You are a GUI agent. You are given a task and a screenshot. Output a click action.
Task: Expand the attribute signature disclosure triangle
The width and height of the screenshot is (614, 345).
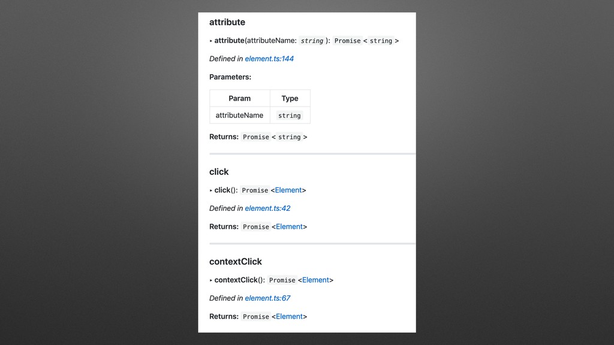coord(211,41)
